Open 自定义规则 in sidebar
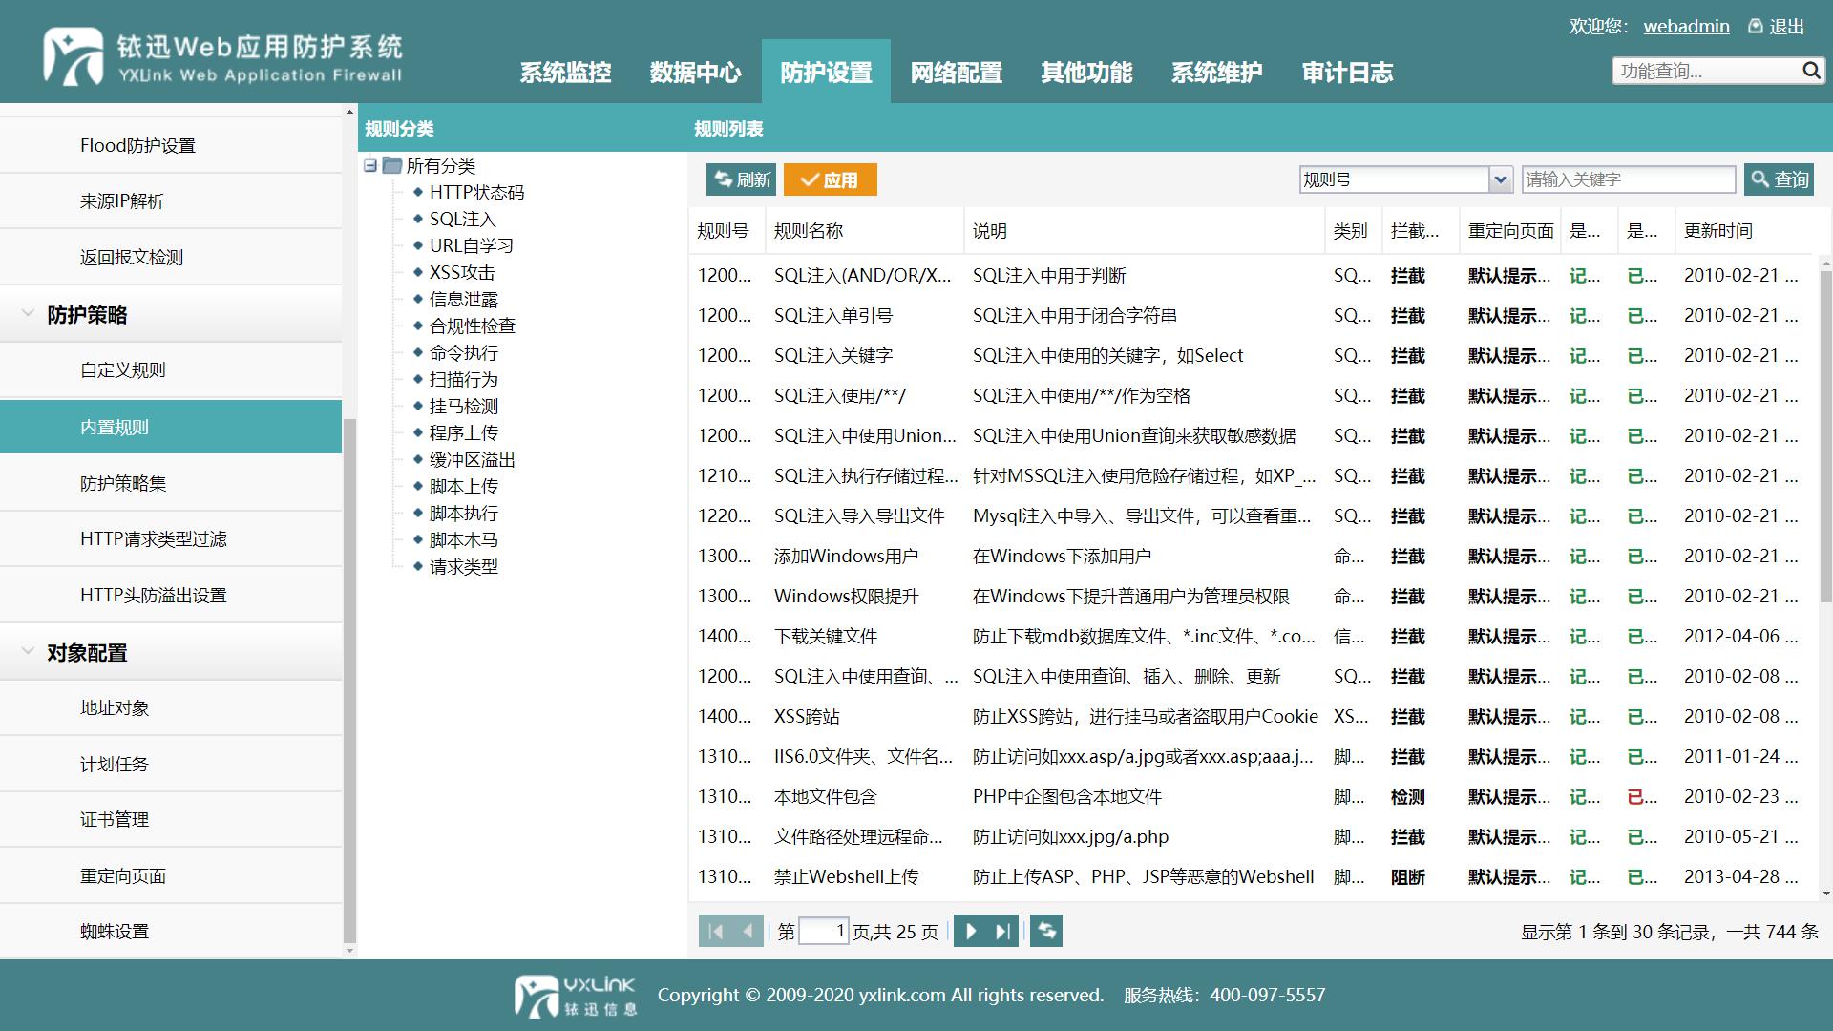 pyautogui.click(x=171, y=369)
